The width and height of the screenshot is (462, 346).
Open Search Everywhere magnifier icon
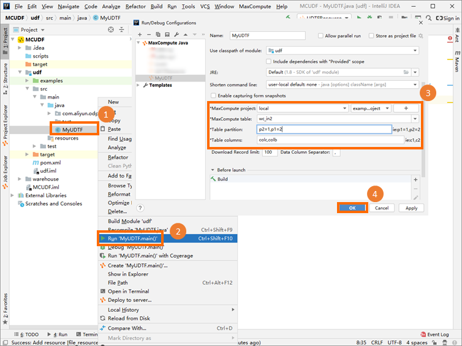click(428, 18)
